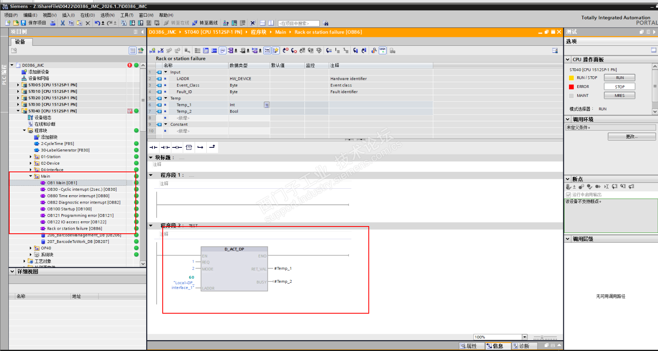Click the insert network icon in editor toolbar
This screenshot has height=351, width=658.
pyautogui.click(x=152, y=51)
